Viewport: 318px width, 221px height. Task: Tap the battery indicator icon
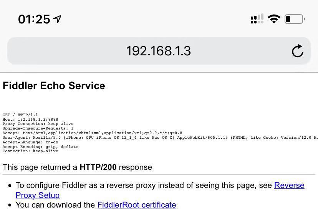[295, 19]
